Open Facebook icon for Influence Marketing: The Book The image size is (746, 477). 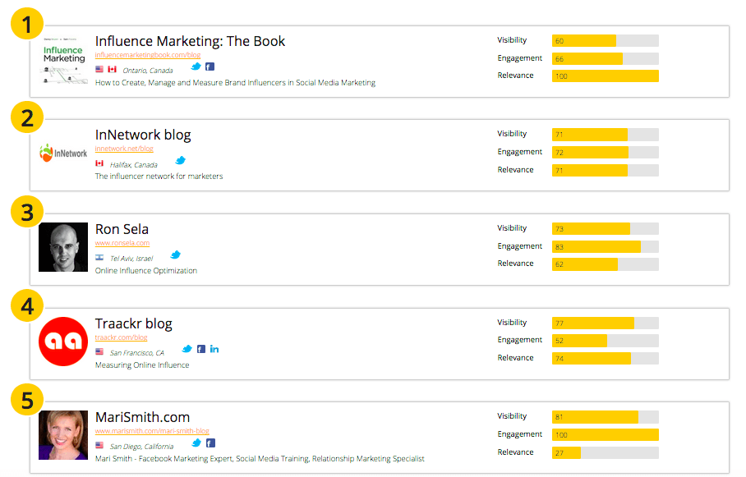coord(210,67)
